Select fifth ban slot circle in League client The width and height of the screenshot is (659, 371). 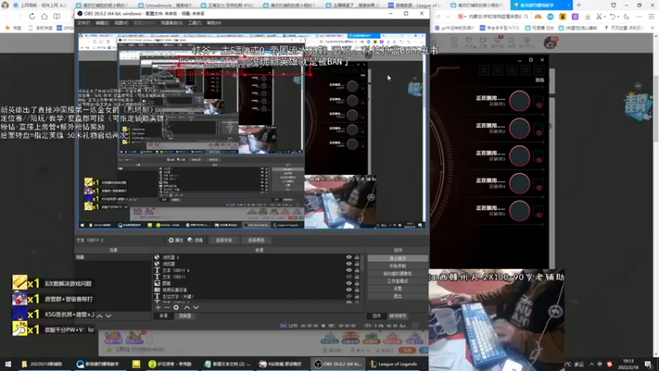[x=520, y=211]
